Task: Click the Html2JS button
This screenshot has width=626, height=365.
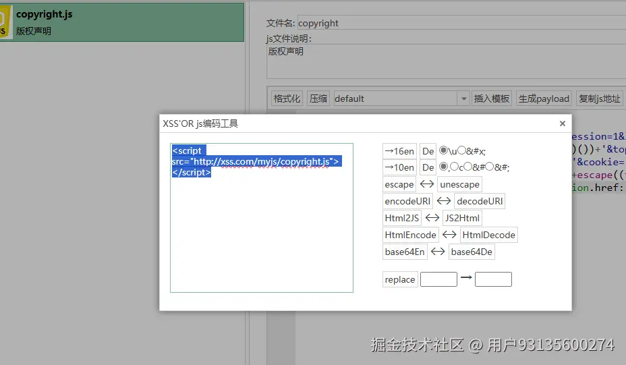Action: tap(401, 218)
